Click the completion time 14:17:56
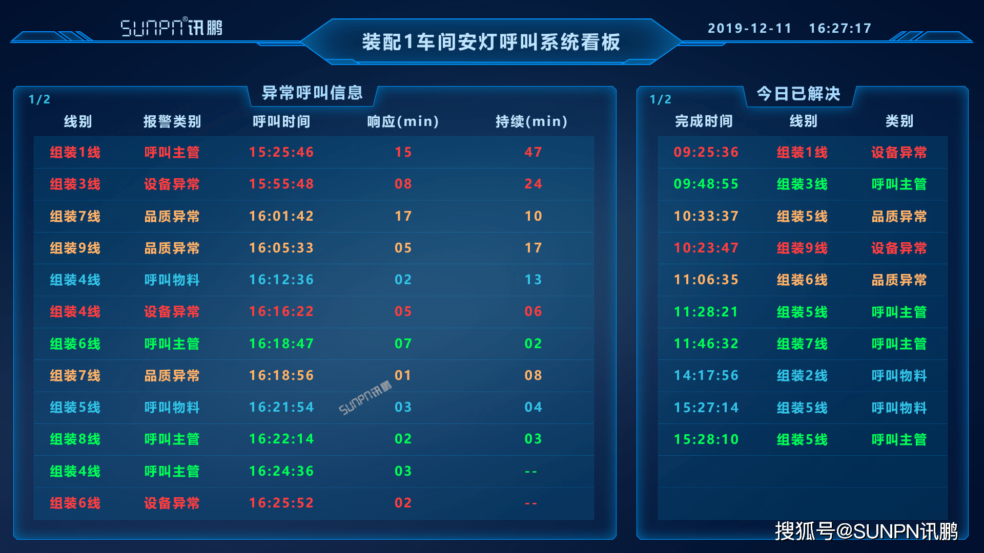Image resolution: width=984 pixels, height=553 pixels. click(x=706, y=375)
